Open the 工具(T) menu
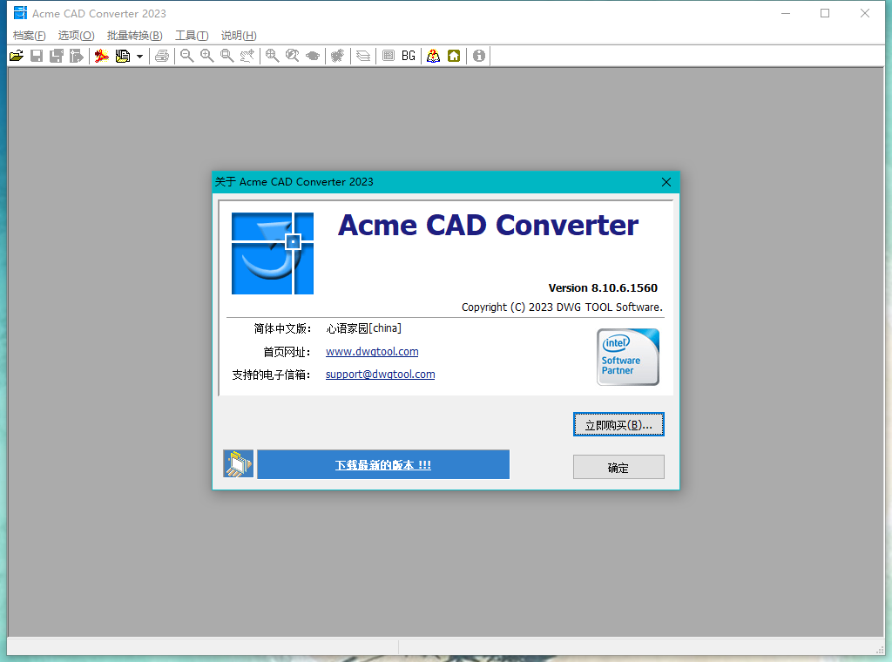 pos(192,35)
